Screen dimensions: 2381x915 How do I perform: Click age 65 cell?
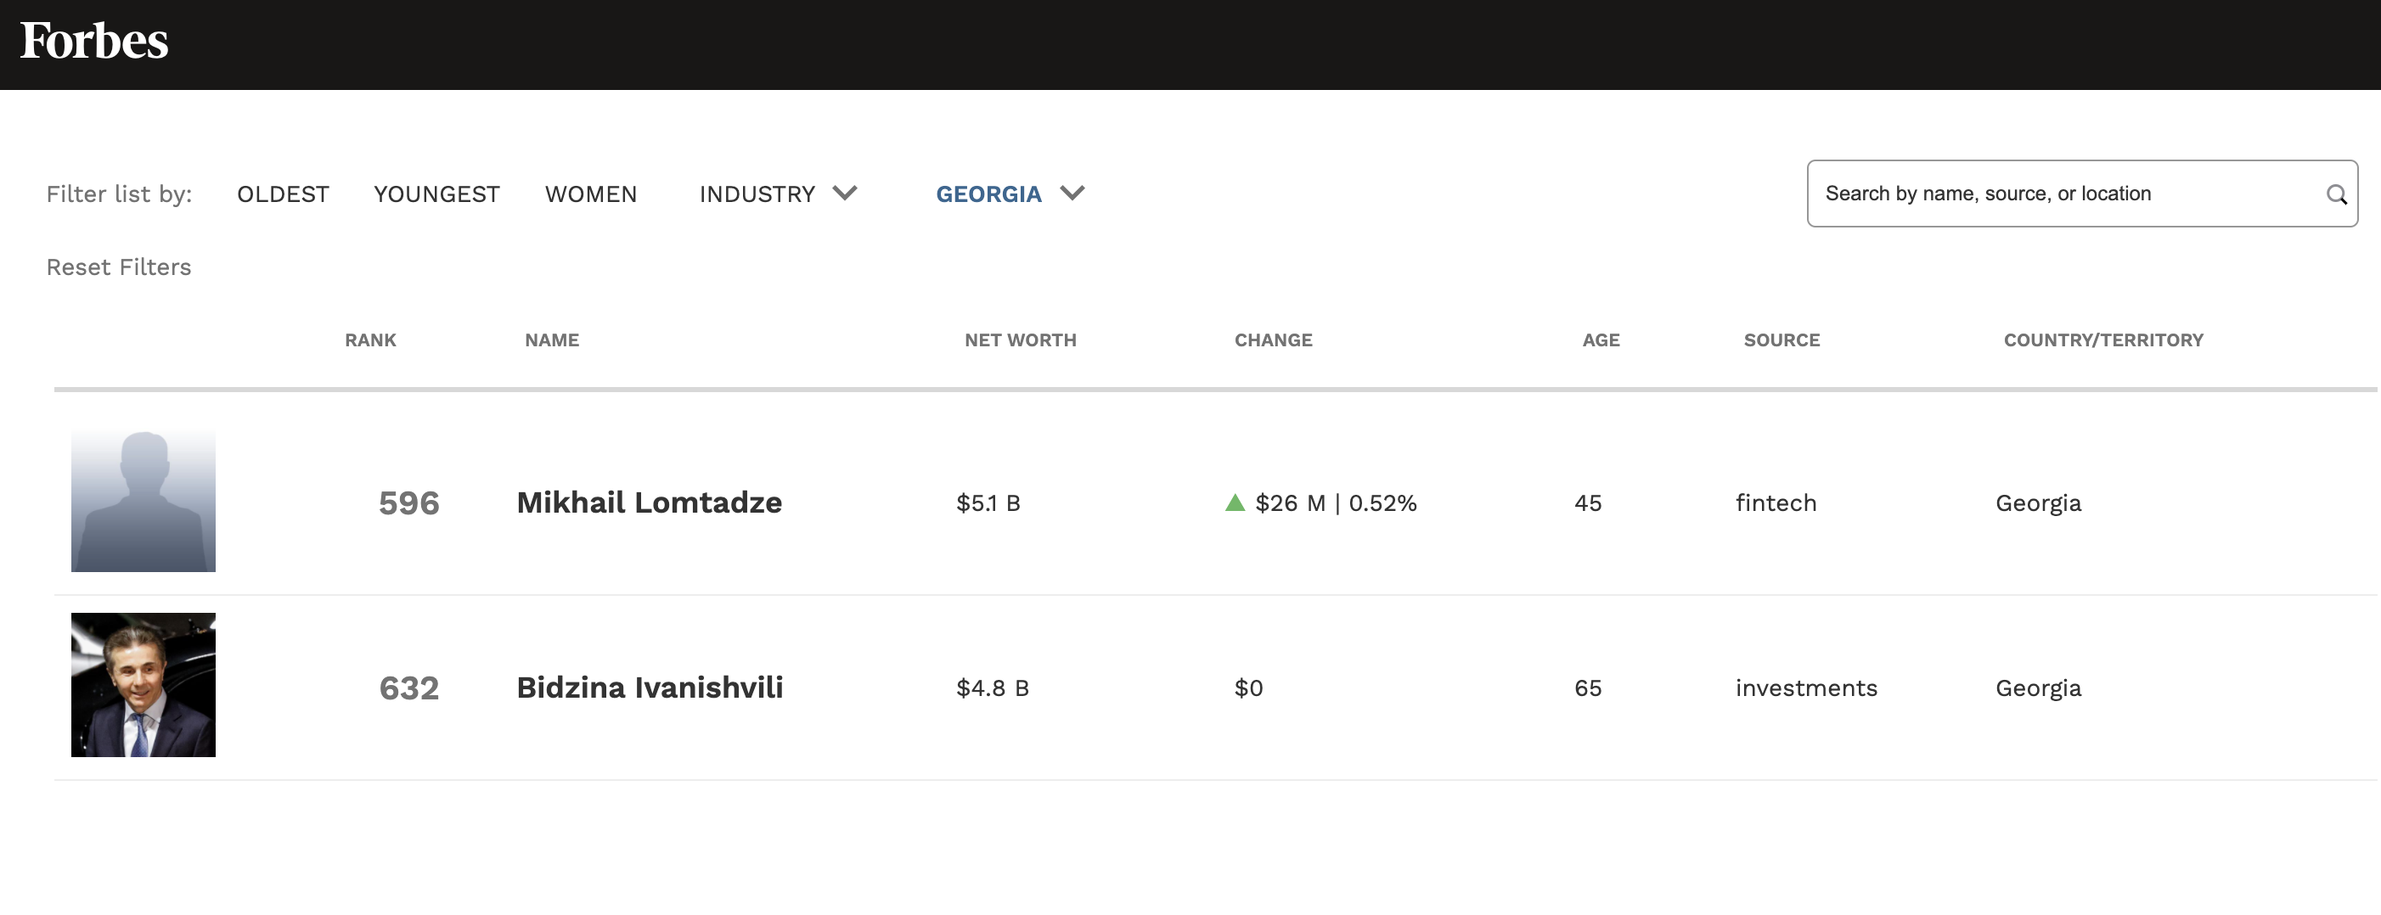click(1588, 688)
